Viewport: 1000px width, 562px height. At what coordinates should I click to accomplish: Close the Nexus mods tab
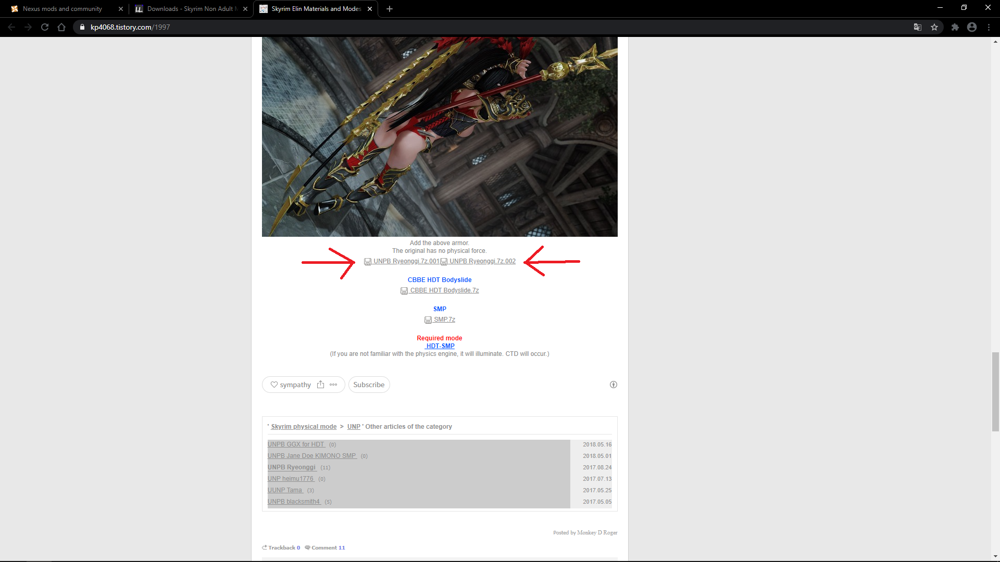click(x=121, y=9)
